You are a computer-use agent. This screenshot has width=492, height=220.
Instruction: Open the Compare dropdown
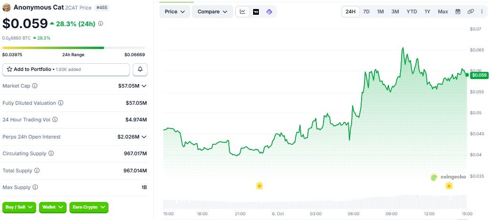pos(212,11)
